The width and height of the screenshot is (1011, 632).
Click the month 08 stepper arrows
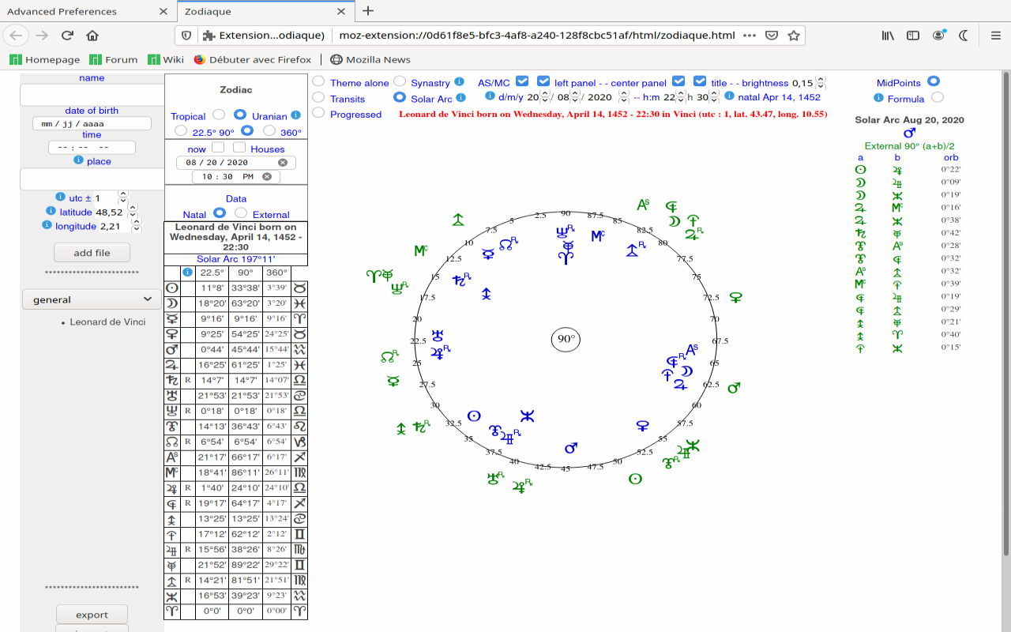[x=575, y=96]
